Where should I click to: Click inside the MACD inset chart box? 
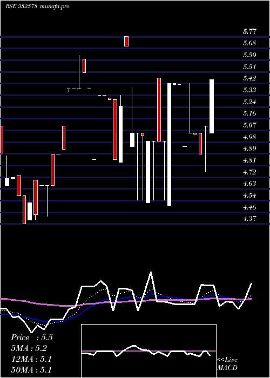coord(148,351)
